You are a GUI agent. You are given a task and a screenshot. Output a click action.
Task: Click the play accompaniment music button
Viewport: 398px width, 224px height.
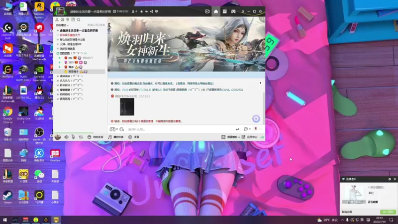pyautogui.click(x=116, y=137)
